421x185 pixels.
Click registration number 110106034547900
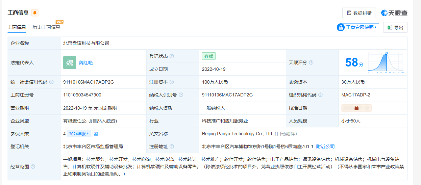pyautogui.click(x=82, y=95)
